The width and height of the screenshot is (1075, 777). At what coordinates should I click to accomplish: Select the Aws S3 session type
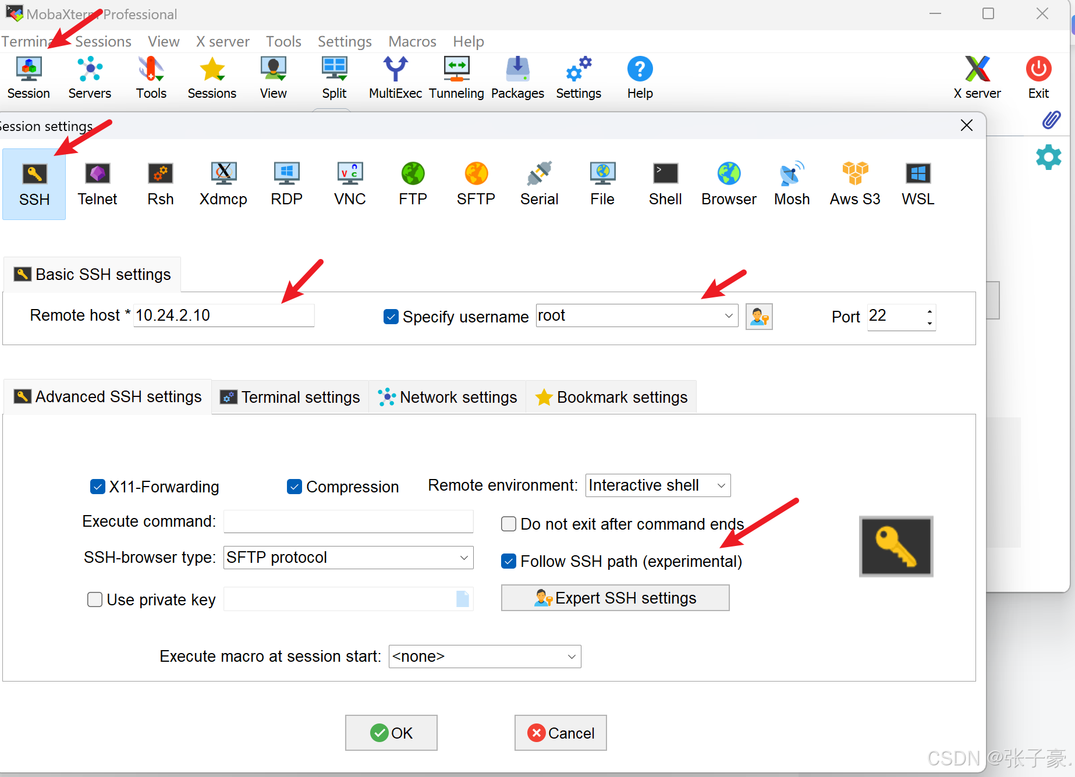pyautogui.click(x=855, y=184)
